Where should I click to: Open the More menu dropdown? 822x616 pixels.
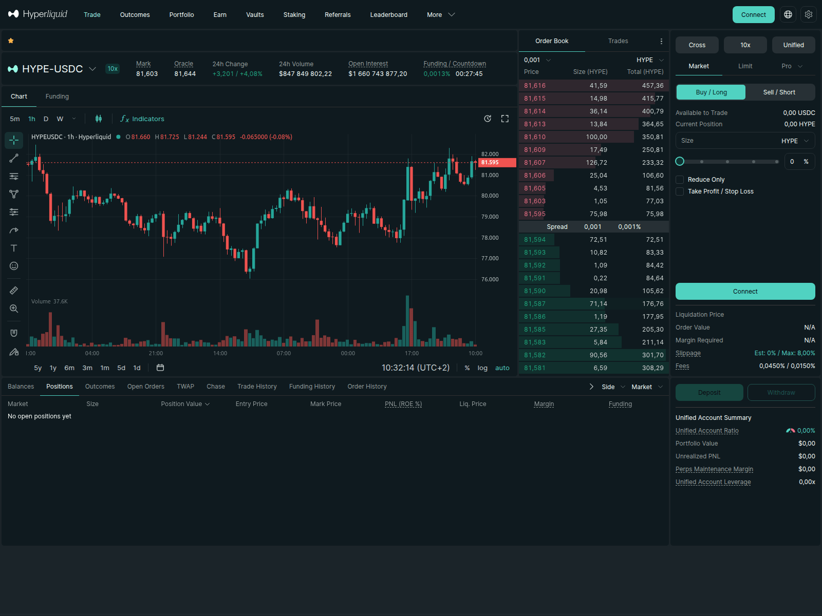(441, 15)
